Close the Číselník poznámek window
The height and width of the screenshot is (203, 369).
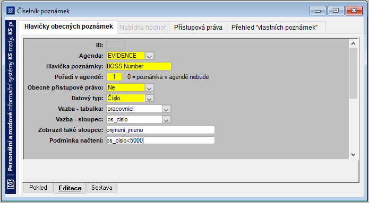[354, 11]
